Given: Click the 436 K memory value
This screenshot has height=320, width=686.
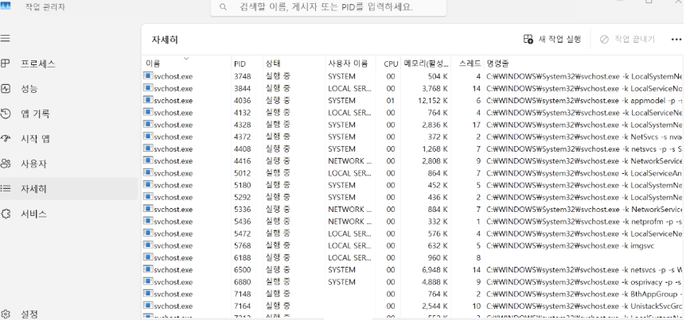Looking at the screenshot, I should [x=437, y=197].
